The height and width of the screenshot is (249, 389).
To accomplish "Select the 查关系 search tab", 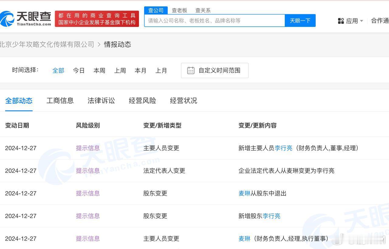I will coord(203,10).
